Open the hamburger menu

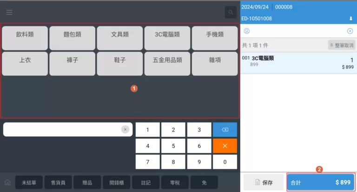pyautogui.click(x=9, y=12)
